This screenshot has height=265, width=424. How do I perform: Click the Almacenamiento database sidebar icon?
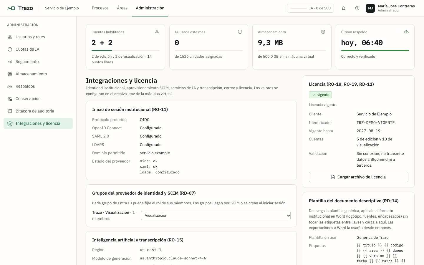10,74
